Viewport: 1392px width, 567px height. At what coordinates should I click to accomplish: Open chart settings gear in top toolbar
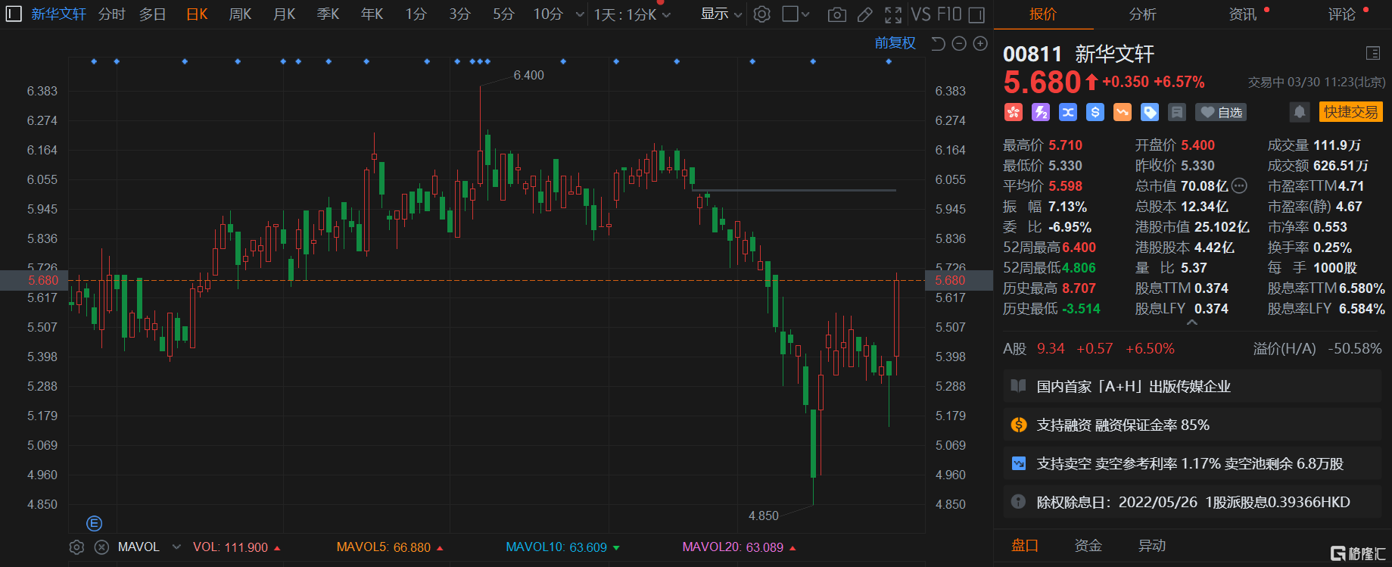click(762, 14)
